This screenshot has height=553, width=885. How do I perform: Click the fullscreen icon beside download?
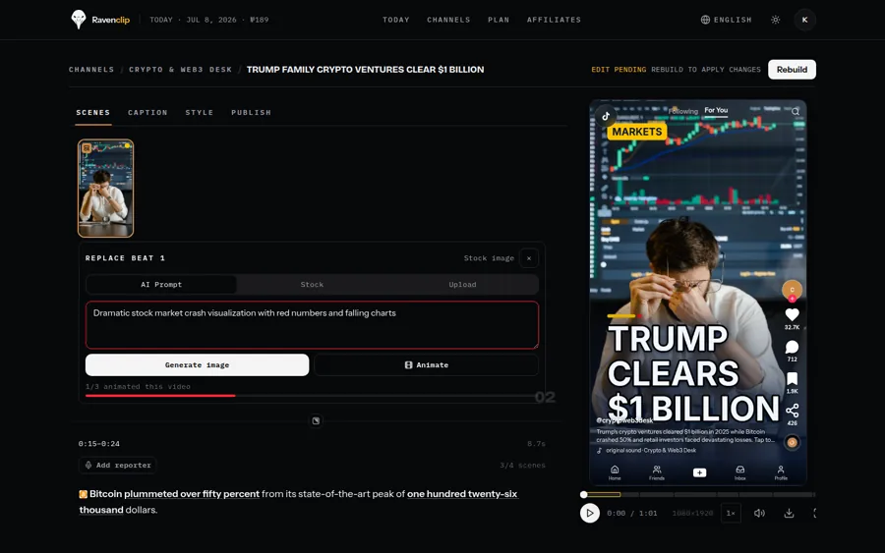814,513
